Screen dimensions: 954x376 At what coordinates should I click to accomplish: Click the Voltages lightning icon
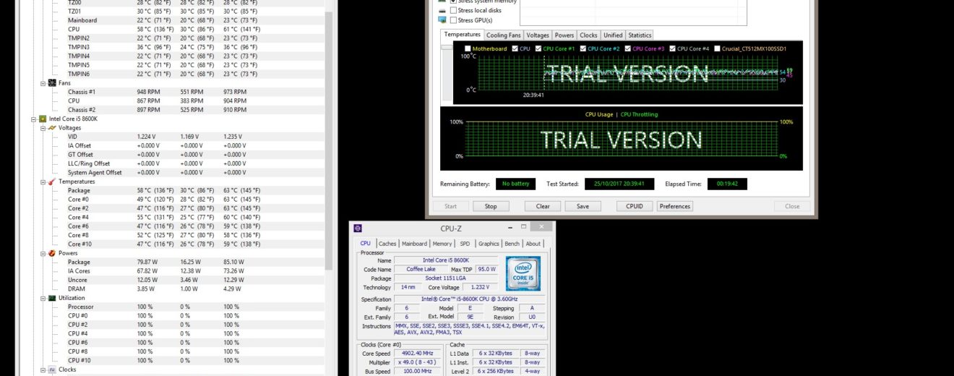click(52, 127)
